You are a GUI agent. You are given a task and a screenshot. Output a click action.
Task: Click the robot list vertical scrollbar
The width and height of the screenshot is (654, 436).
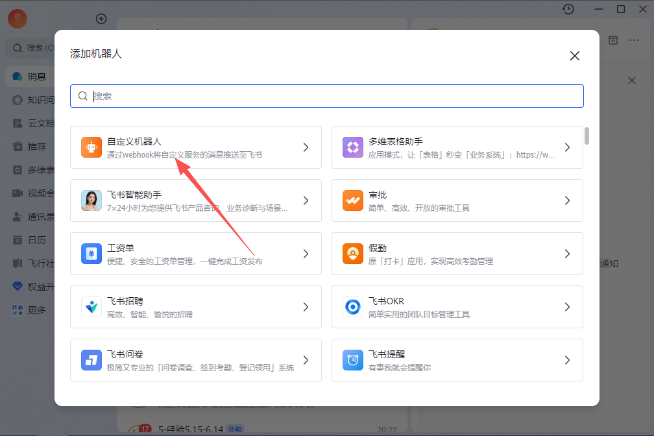587,136
